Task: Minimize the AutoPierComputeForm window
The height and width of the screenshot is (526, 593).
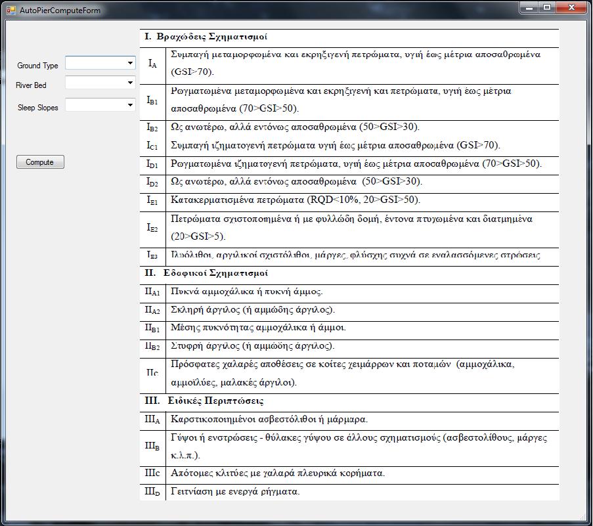Action: 529,8
